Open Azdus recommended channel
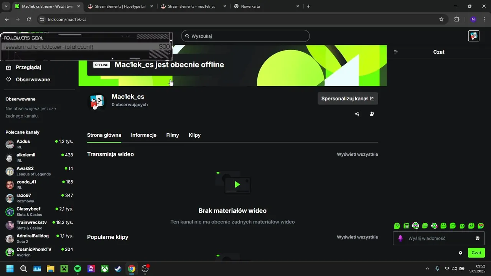Screen dimensions: 491x276 39,144
